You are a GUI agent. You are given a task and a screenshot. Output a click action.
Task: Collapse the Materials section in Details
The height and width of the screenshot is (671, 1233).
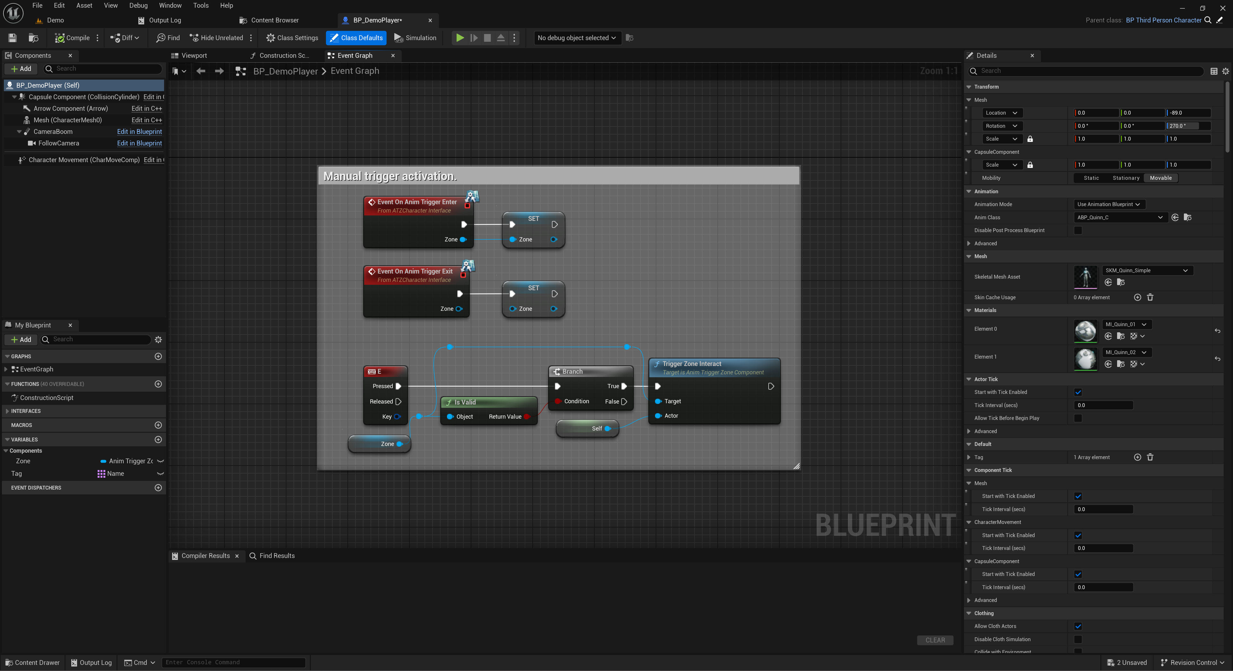click(969, 310)
